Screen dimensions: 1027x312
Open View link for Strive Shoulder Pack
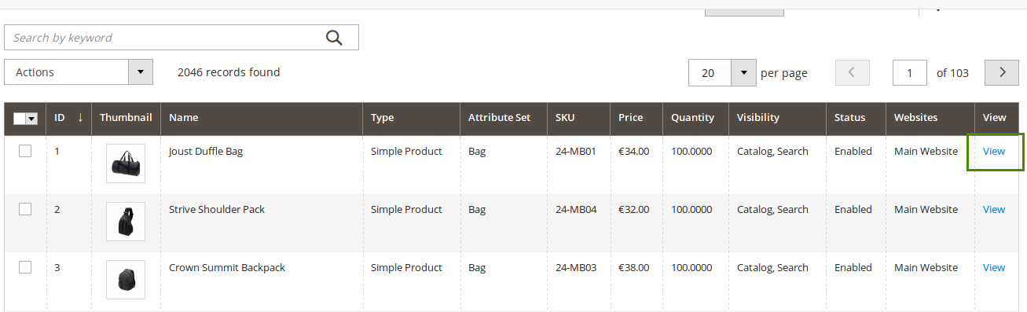tap(994, 209)
